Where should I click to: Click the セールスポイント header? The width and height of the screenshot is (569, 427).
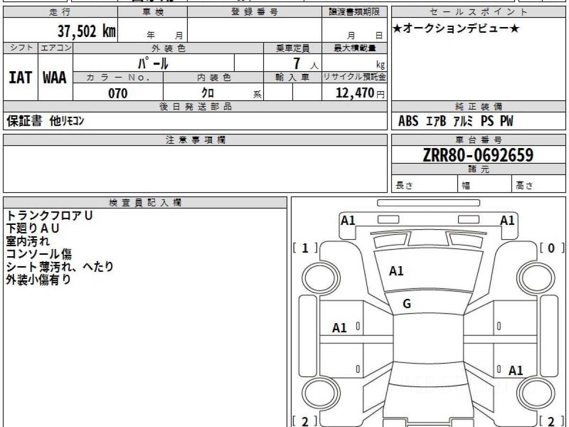coord(478,12)
